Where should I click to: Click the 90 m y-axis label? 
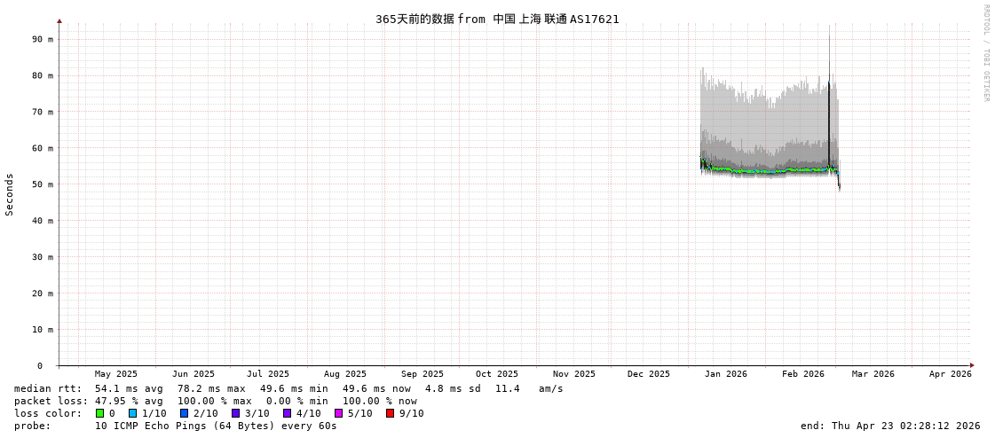tap(43, 39)
